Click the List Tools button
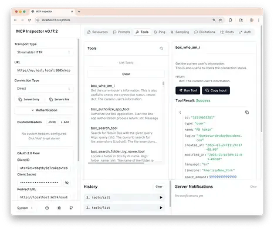This screenshot has height=230, width=274. (126, 63)
